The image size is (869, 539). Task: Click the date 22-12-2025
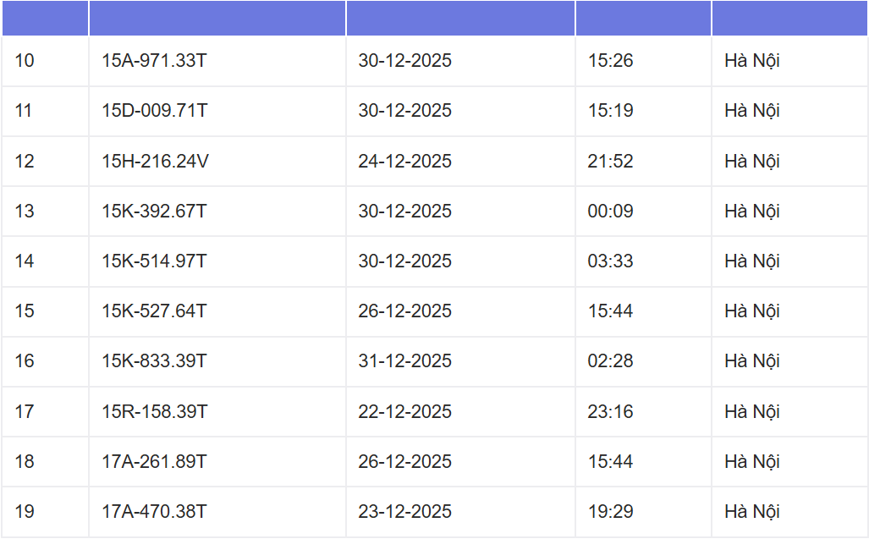tap(404, 412)
